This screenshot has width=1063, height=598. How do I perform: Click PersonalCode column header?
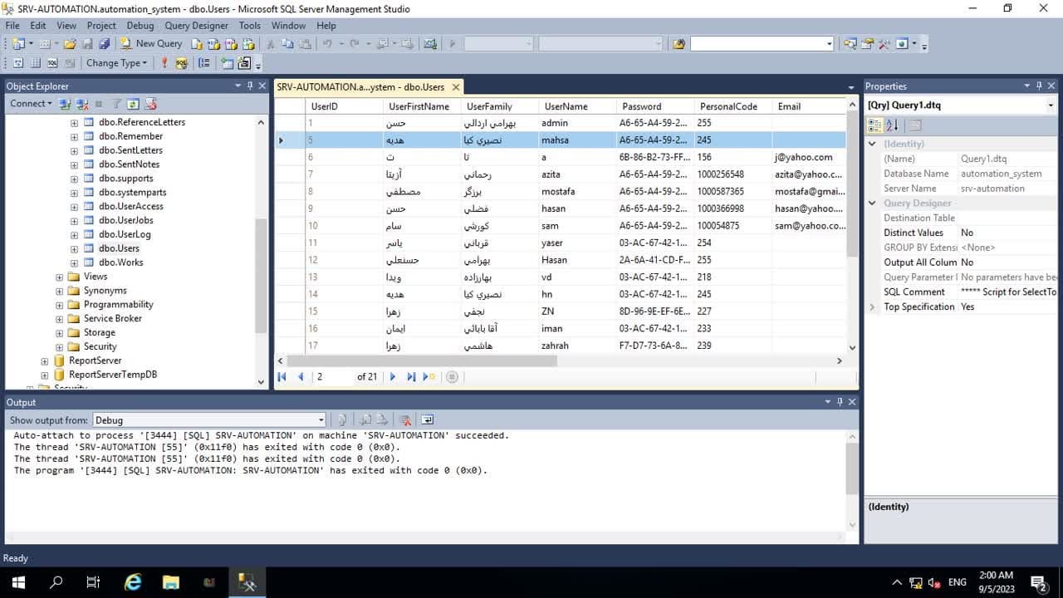[x=733, y=106]
